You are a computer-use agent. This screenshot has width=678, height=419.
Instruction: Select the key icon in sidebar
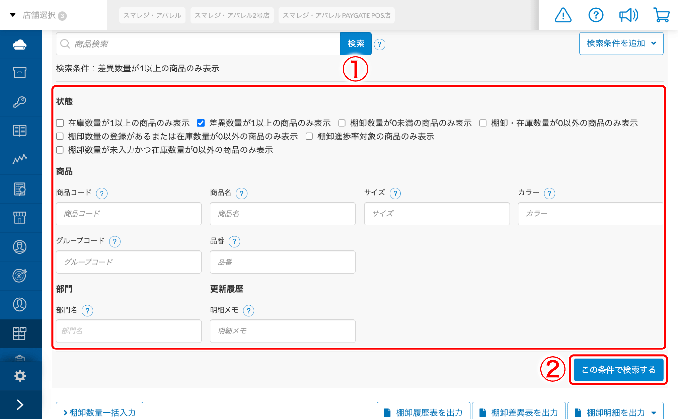click(x=20, y=102)
